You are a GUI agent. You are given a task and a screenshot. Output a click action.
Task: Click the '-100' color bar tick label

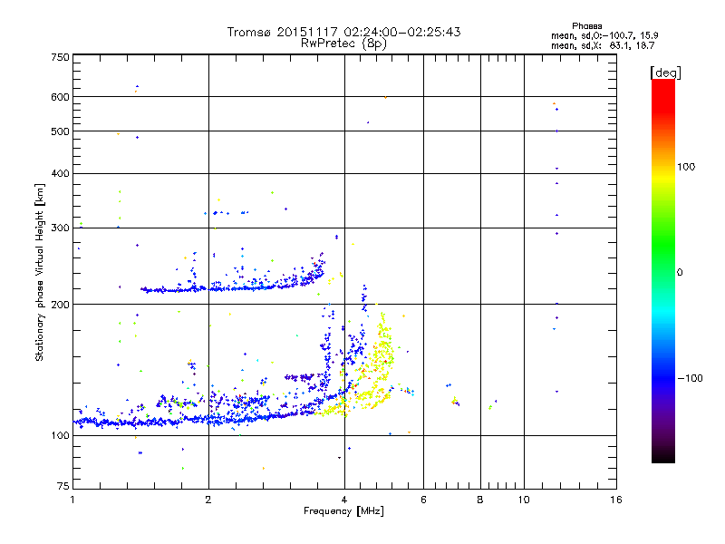click(x=690, y=378)
